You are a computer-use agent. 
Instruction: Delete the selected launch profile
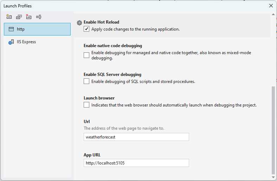pyautogui.click(x=28, y=17)
